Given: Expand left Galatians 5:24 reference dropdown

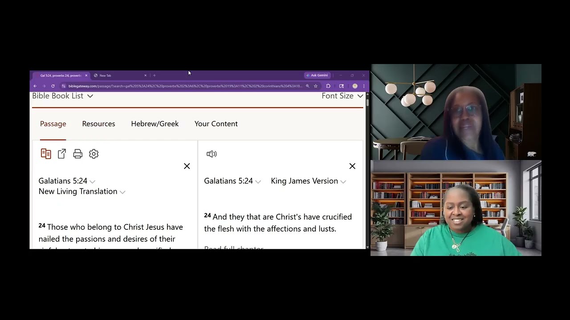Looking at the screenshot, I should (67, 181).
